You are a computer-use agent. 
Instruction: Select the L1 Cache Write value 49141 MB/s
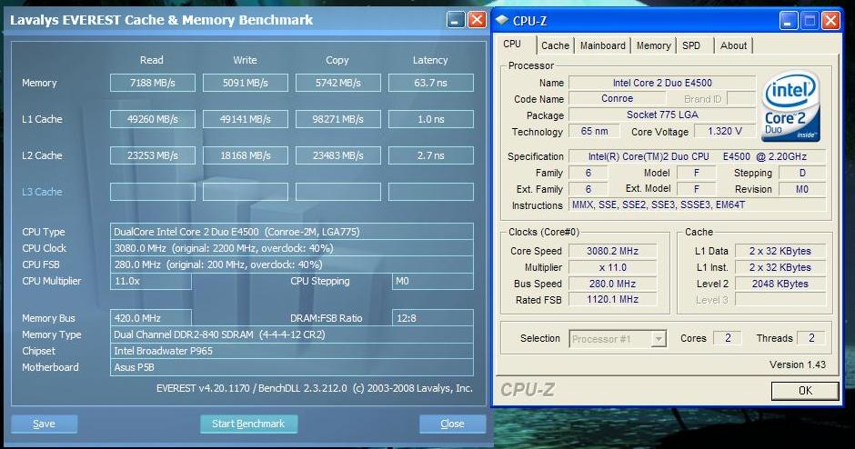[x=246, y=119]
